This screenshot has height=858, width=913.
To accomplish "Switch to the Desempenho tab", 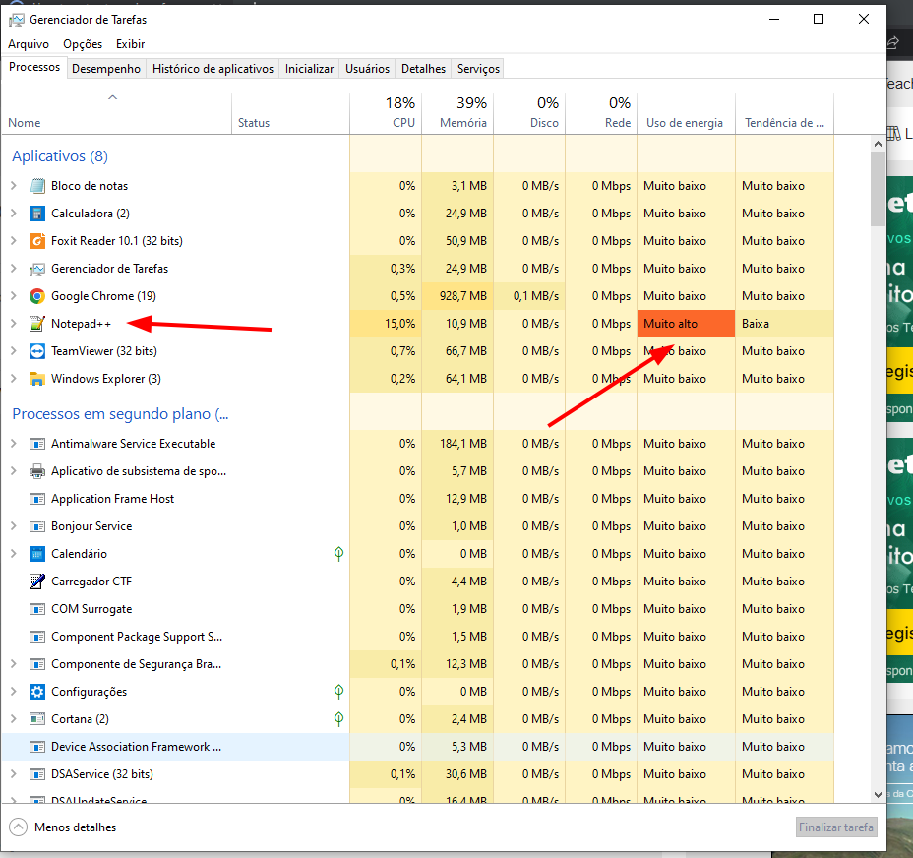I will pyautogui.click(x=106, y=69).
